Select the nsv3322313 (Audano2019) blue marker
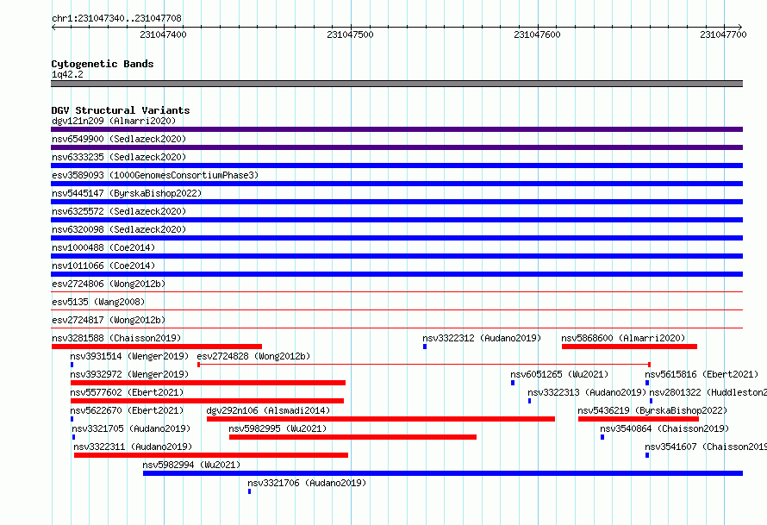Viewport: 767px width, 525px height. pos(529,401)
